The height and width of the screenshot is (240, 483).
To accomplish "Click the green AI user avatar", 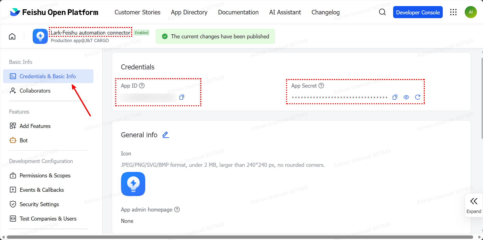I will pos(471,12).
